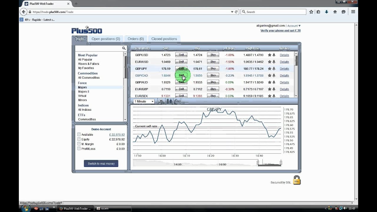Click Verify your phone and get £20

point(280,31)
